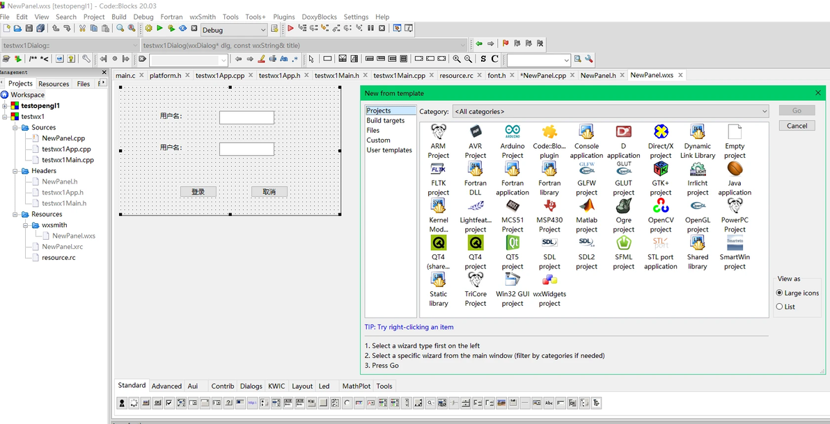
Task: Click the Build gear icon
Action: click(x=149, y=28)
